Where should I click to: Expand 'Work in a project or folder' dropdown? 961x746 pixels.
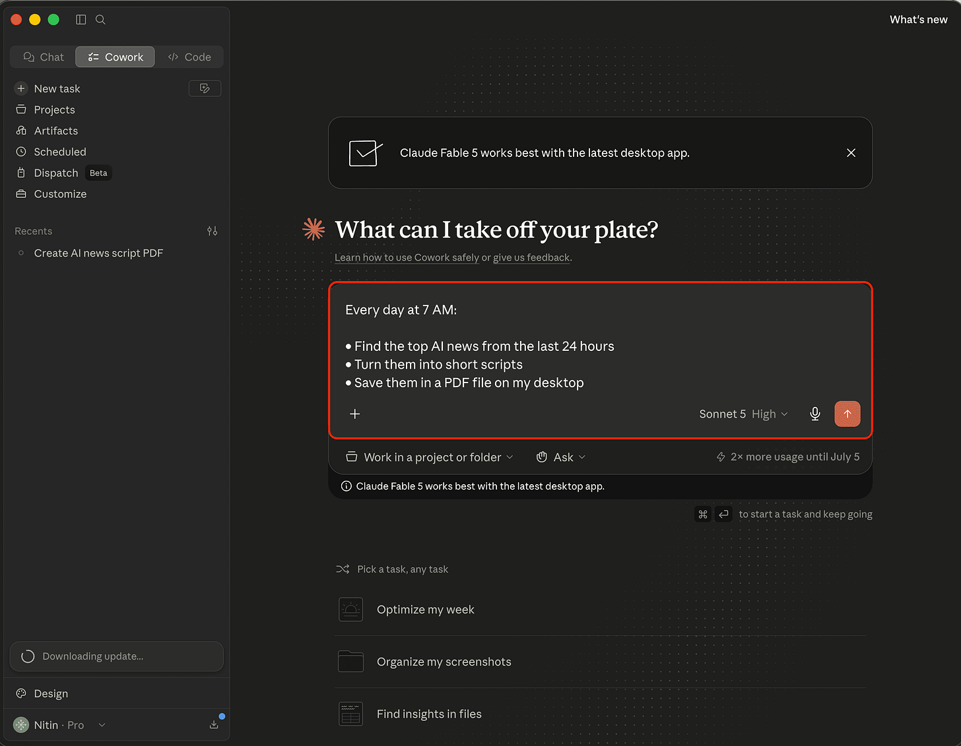click(x=430, y=457)
